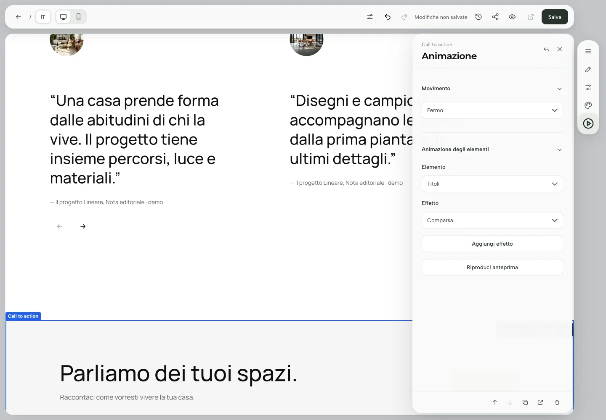The width and height of the screenshot is (606, 420).
Task: Click Riproduci anteprima to play preview
Action: [492, 267]
